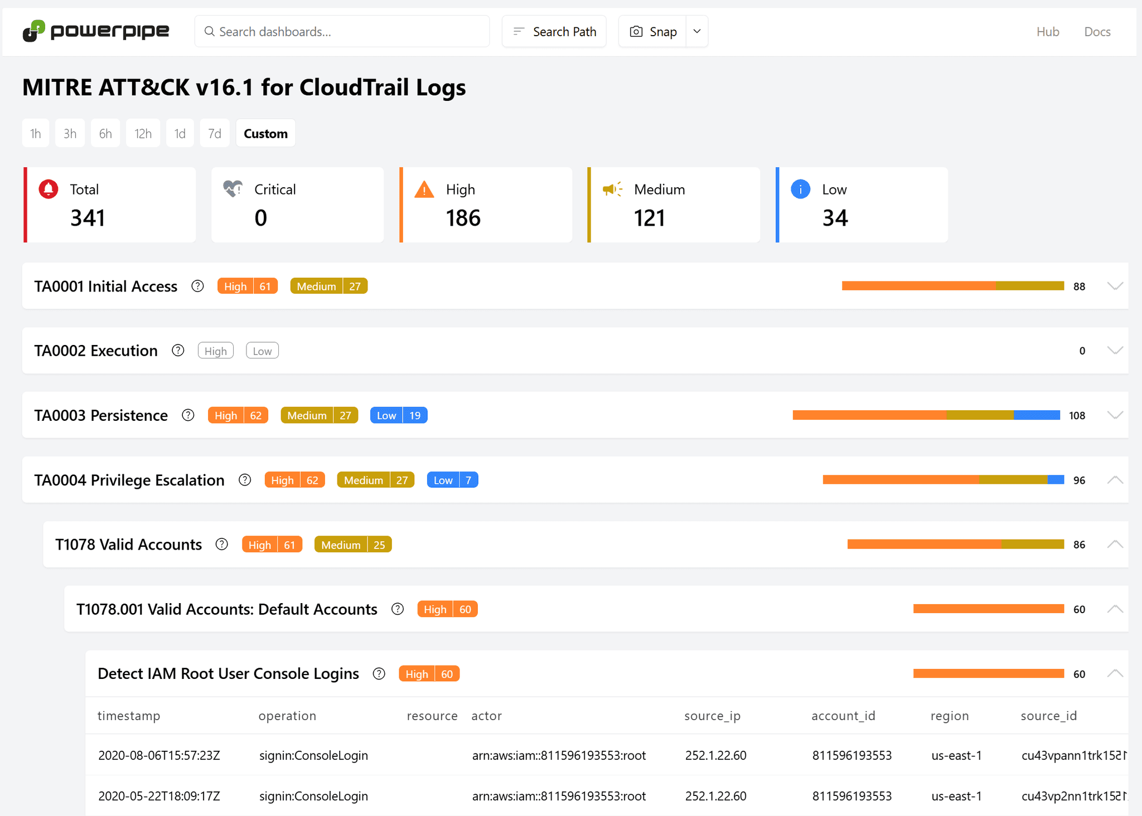Viewport: 1142px width, 816px height.
Task: Select the 7d time range
Action: pos(214,133)
